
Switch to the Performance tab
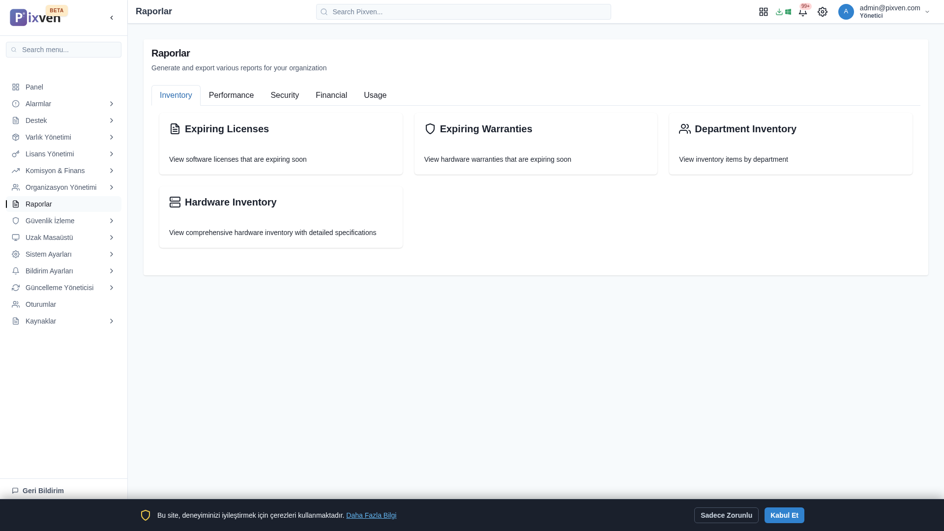(x=231, y=95)
